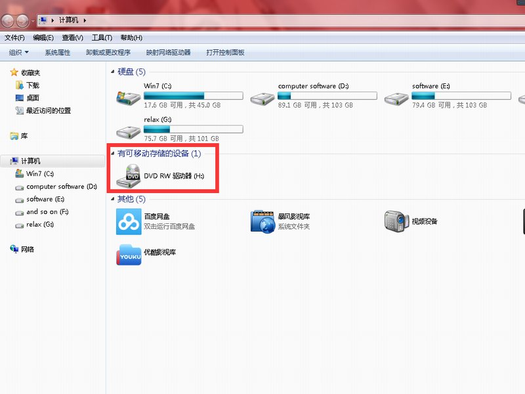
Task: Click the 映射网络驱动器 toolbar button
Action: tap(168, 53)
